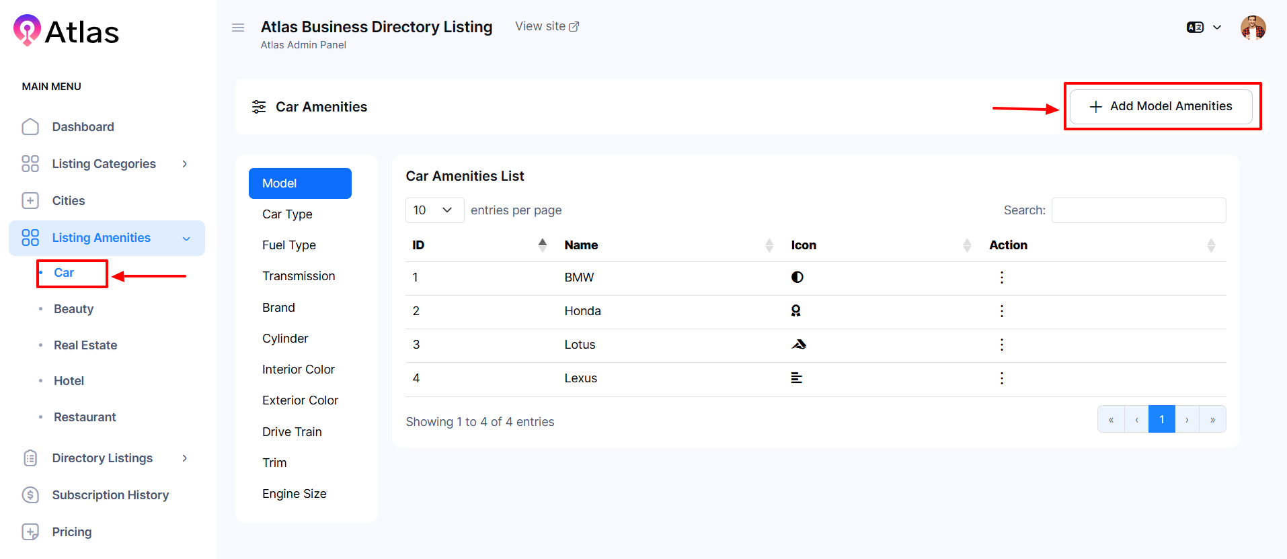Go to the last page of pagination
The height and width of the screenshot is (559, 1287).
point(1212,419)
